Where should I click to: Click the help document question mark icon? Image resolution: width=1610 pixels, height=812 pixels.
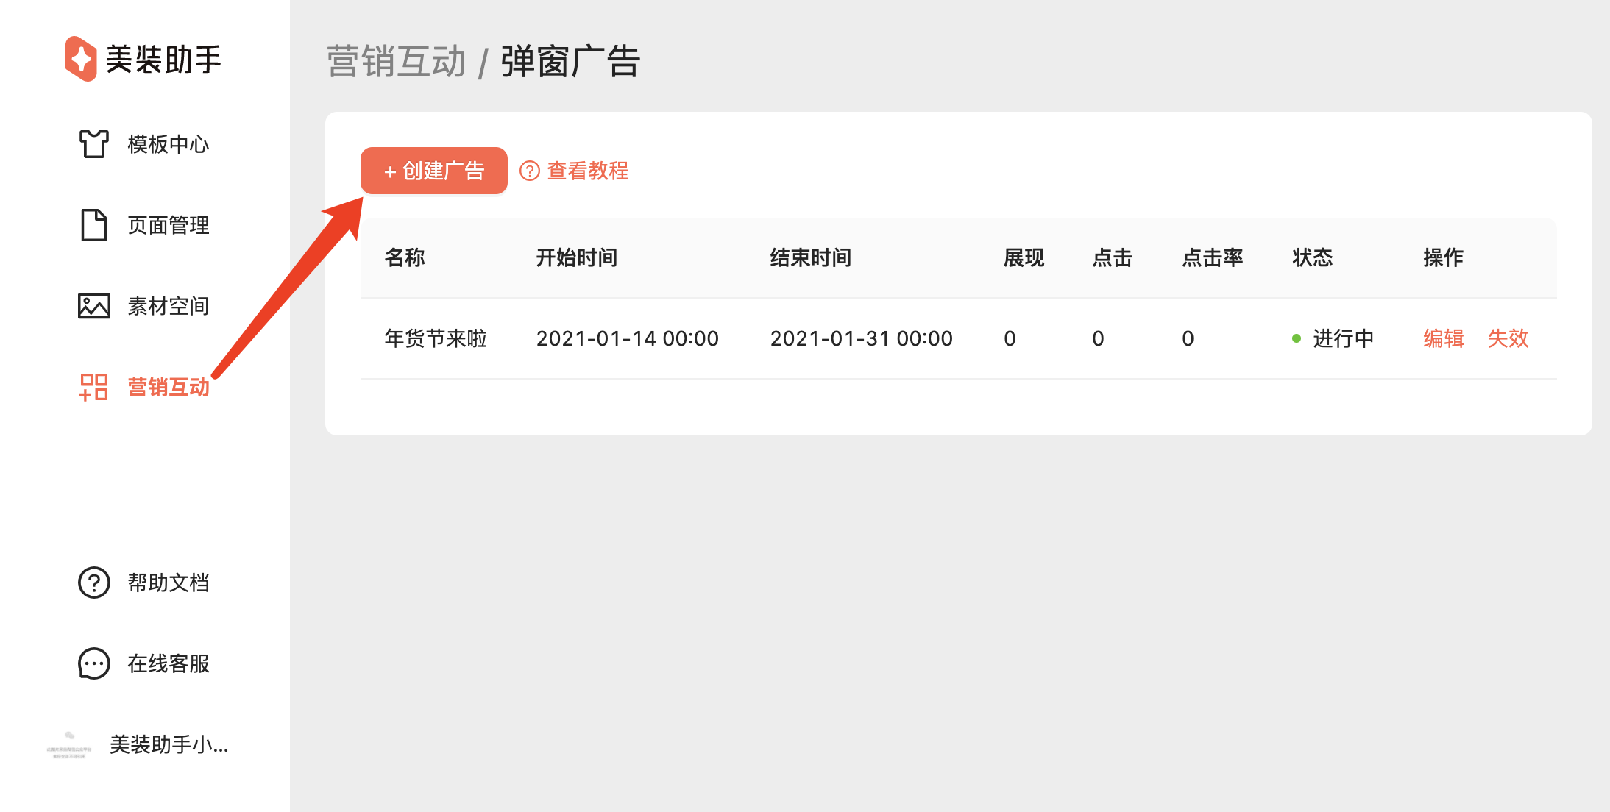93,583
